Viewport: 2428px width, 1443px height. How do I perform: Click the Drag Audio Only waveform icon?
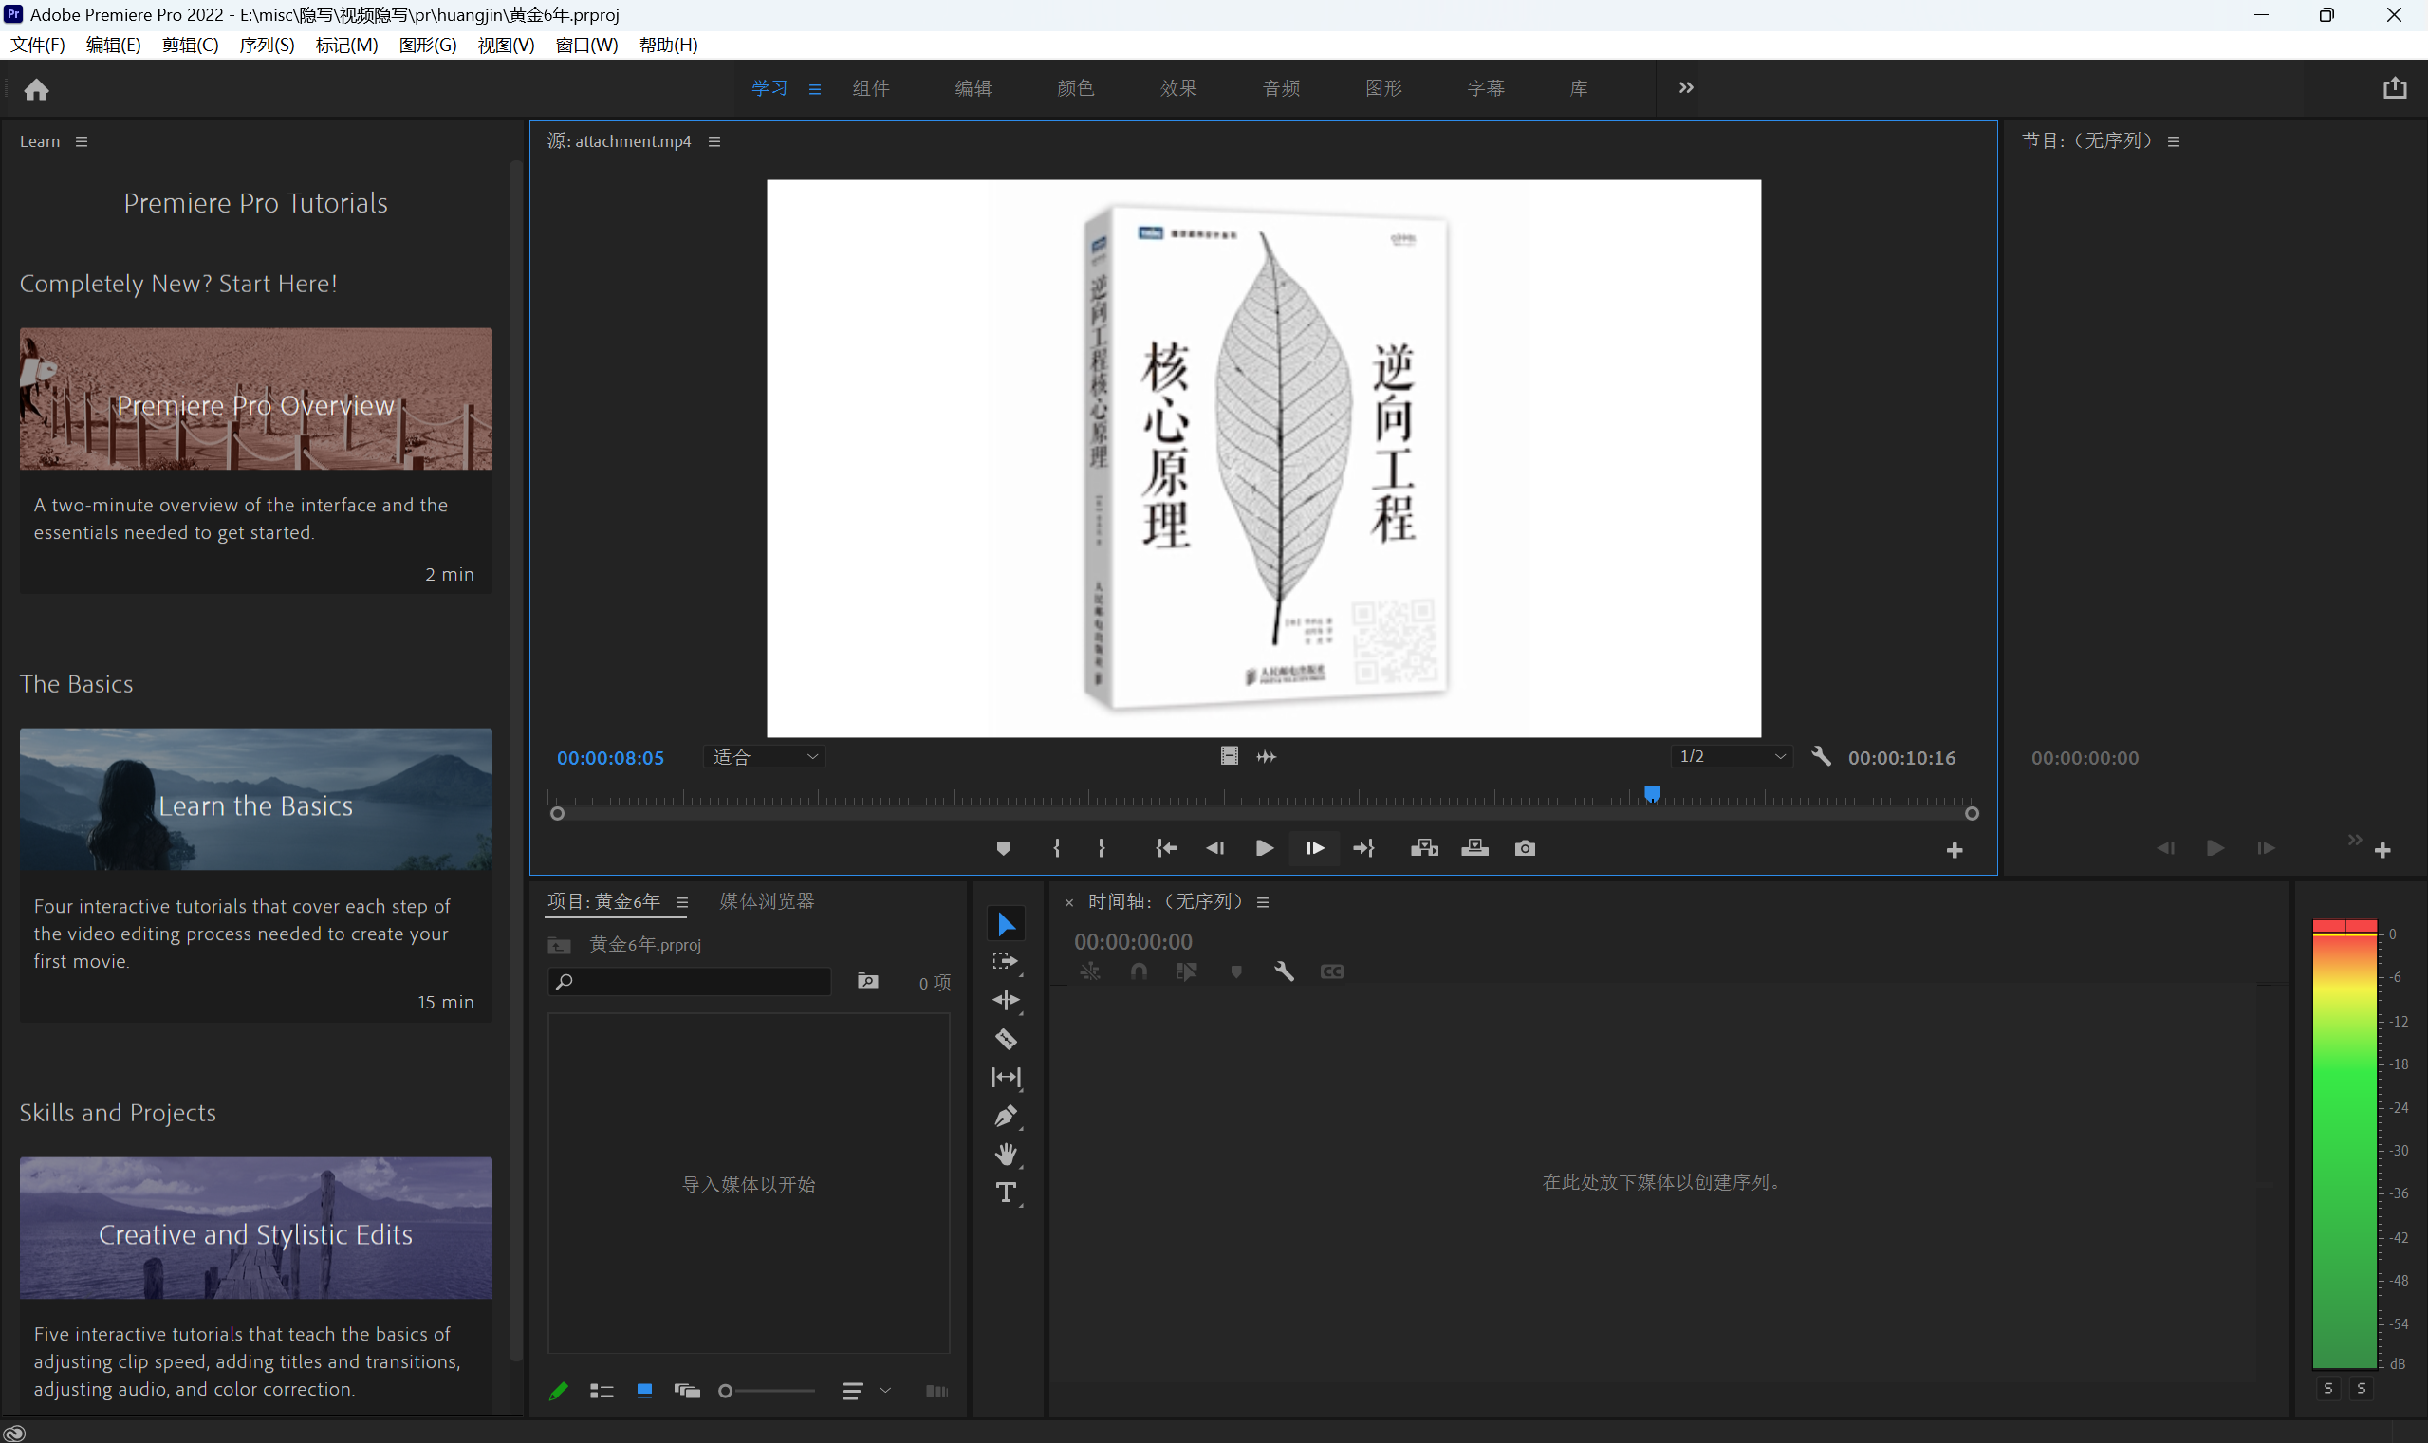coord(1266,756)
